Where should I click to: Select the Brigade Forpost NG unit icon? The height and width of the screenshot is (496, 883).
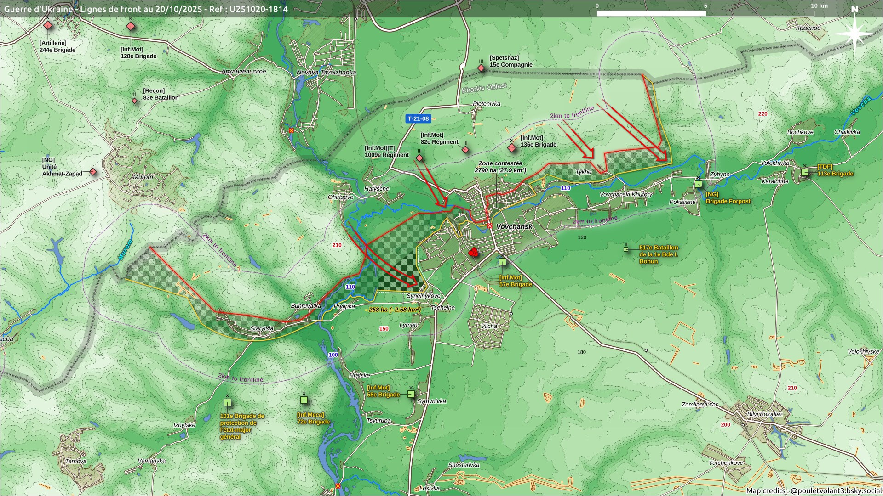699,184
